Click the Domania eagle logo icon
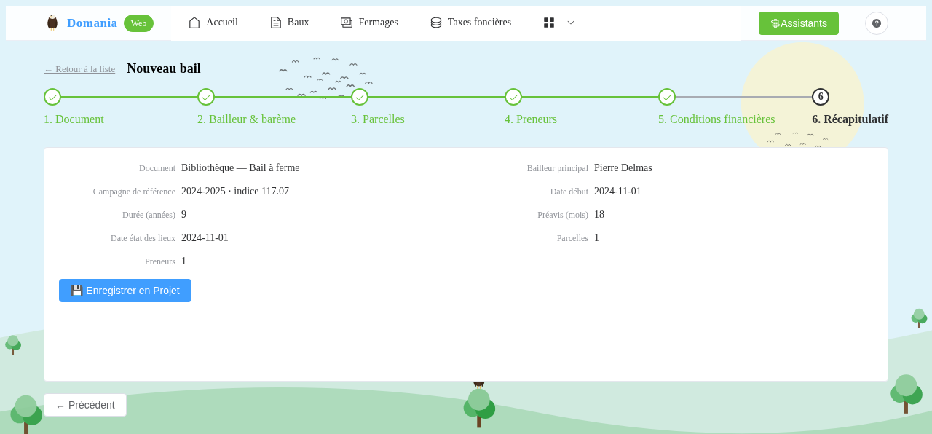 [52, 23]
